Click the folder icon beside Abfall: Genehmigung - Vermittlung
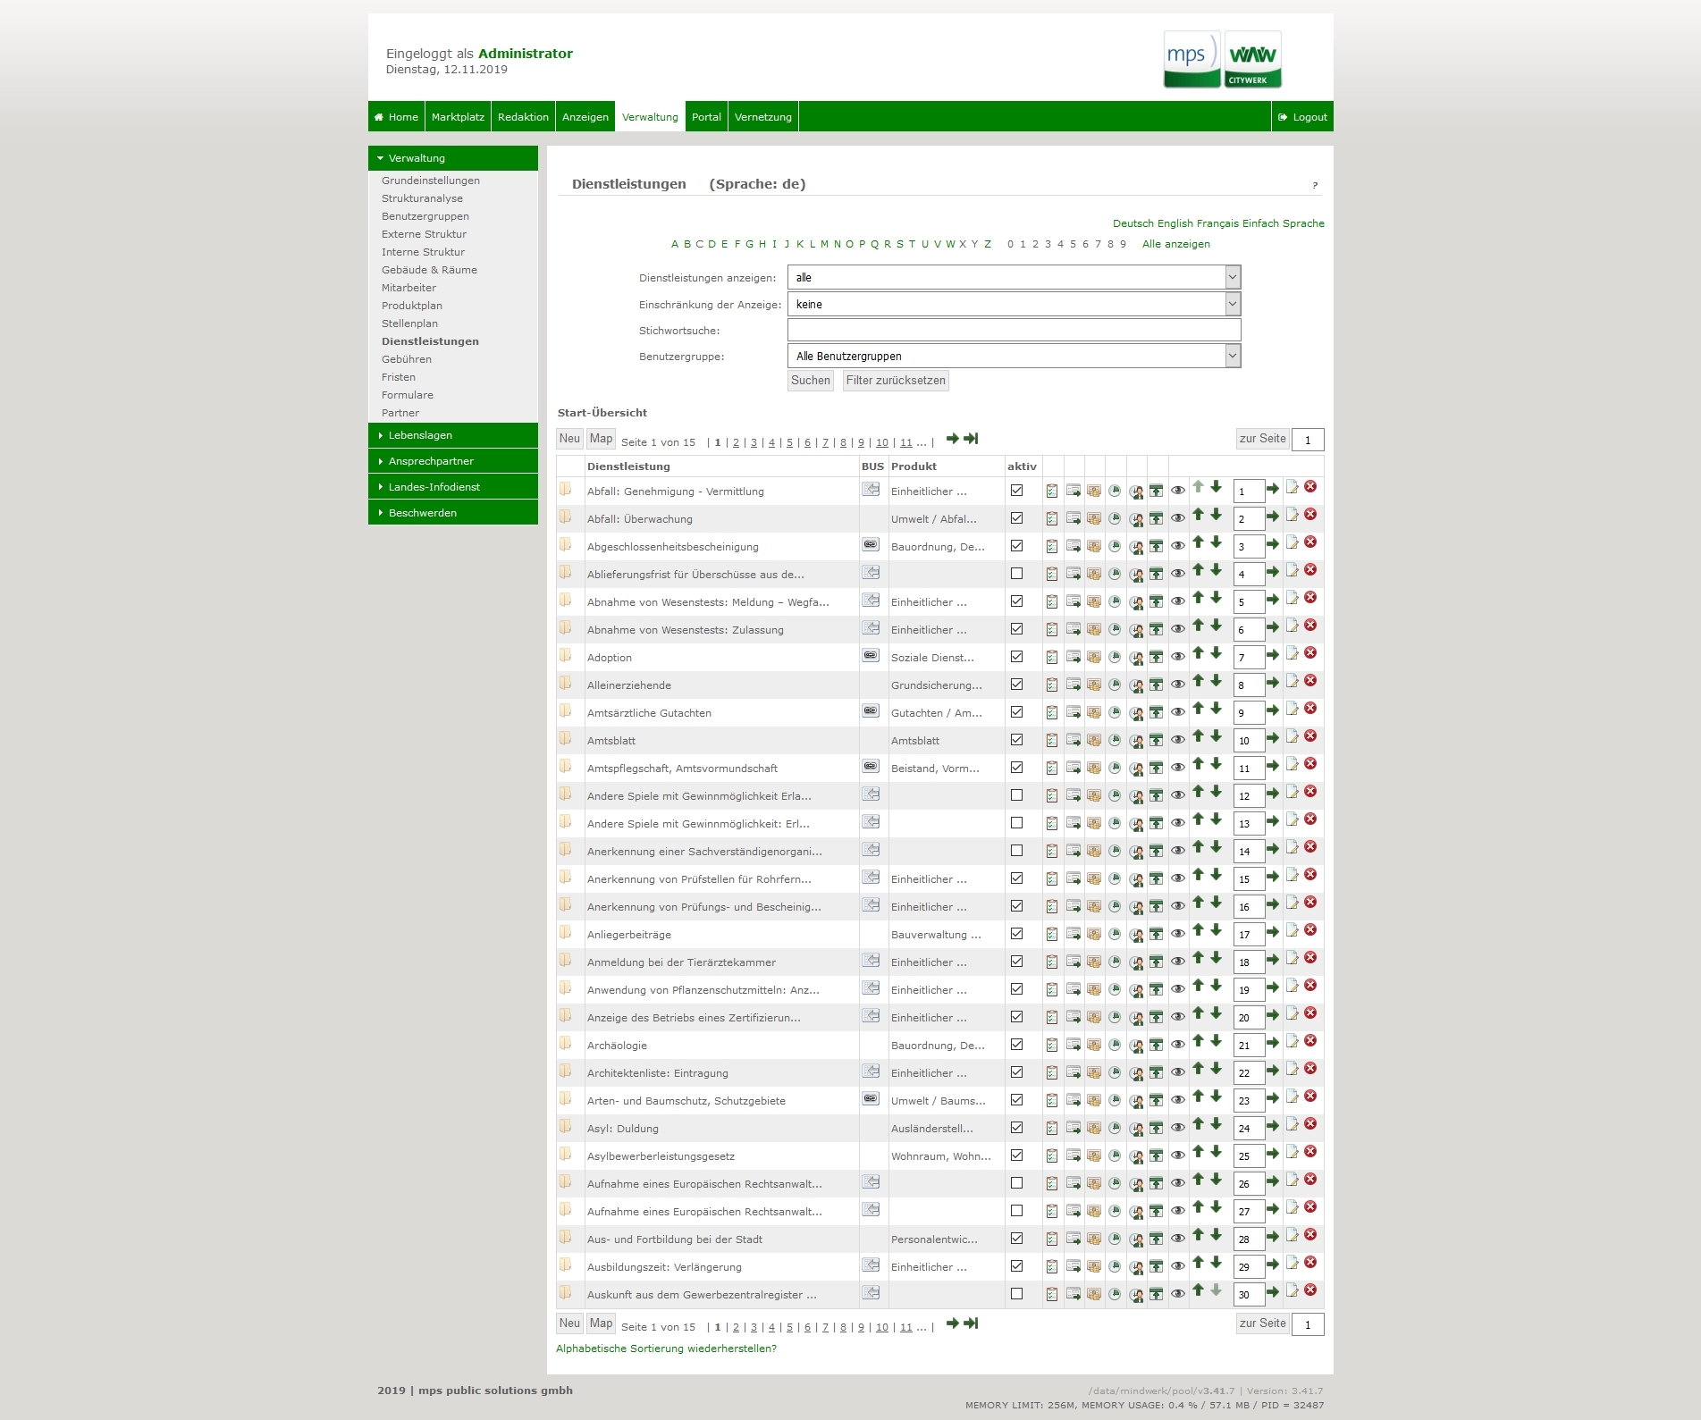Image resolution: width=1701 pixels, height=1420 pixels. coord(565,489)
